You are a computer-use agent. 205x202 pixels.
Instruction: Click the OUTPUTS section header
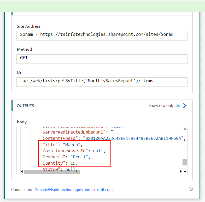102,106
